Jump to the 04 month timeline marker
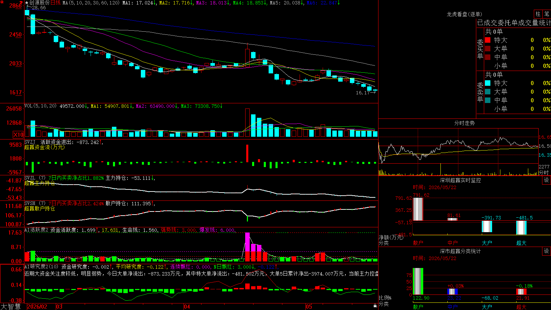 (x=187, y=307)
